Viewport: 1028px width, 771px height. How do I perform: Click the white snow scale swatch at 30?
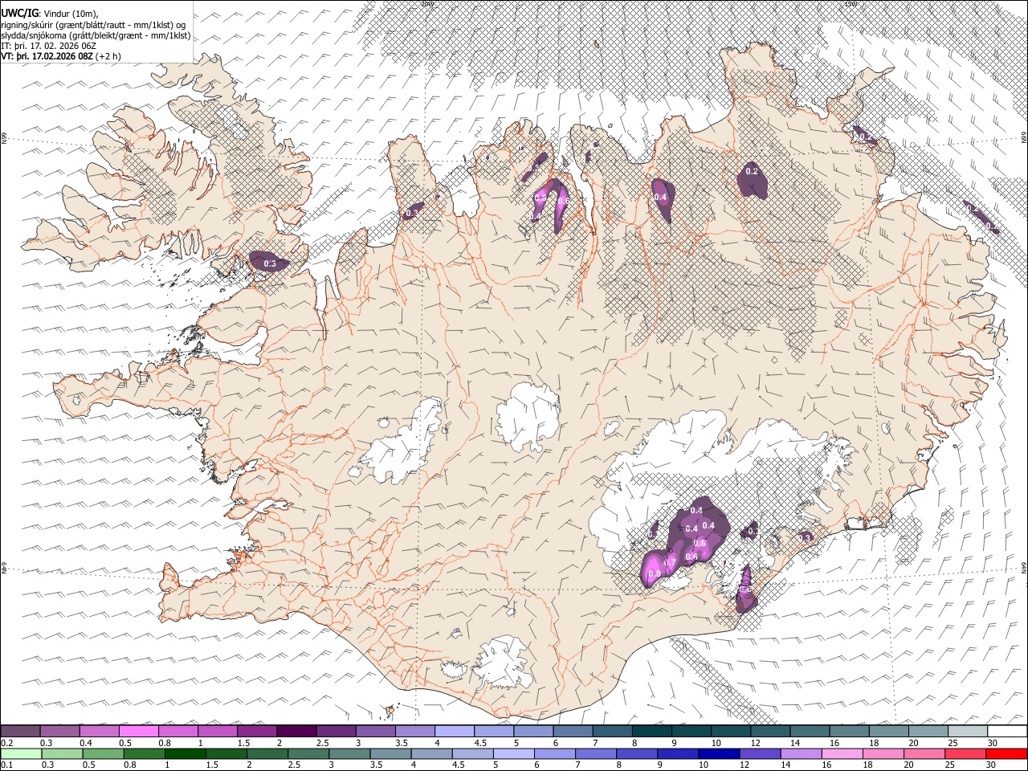click(x=1006, y=732)
